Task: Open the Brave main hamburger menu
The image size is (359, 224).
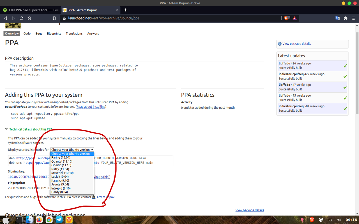Action: 353,18
